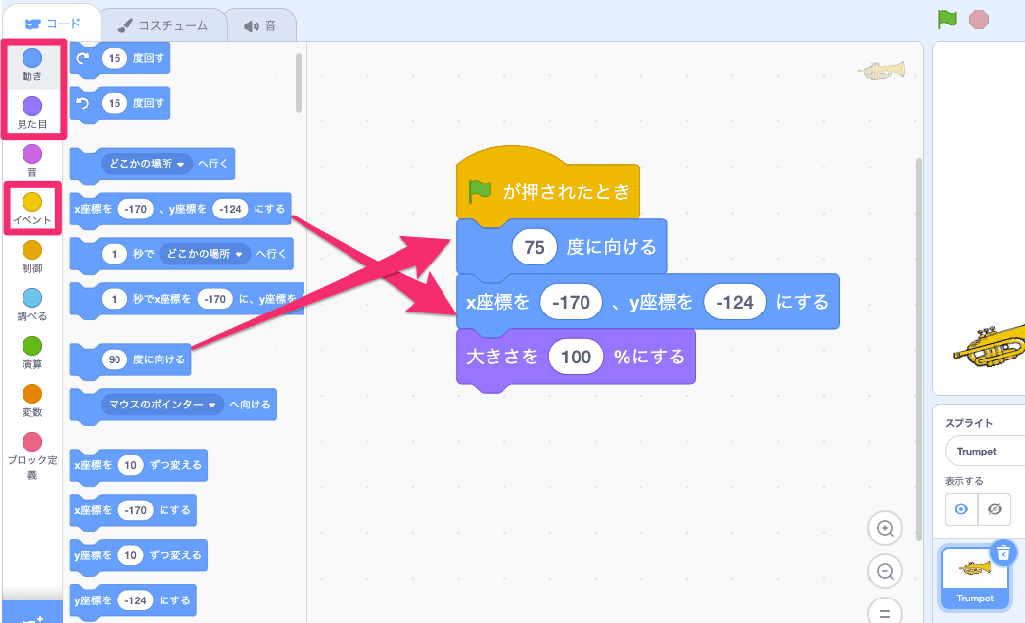1025x623 pixels.
Task: Open the どこかの場所 dropdown in へ行く block
Action: [147, 165]
